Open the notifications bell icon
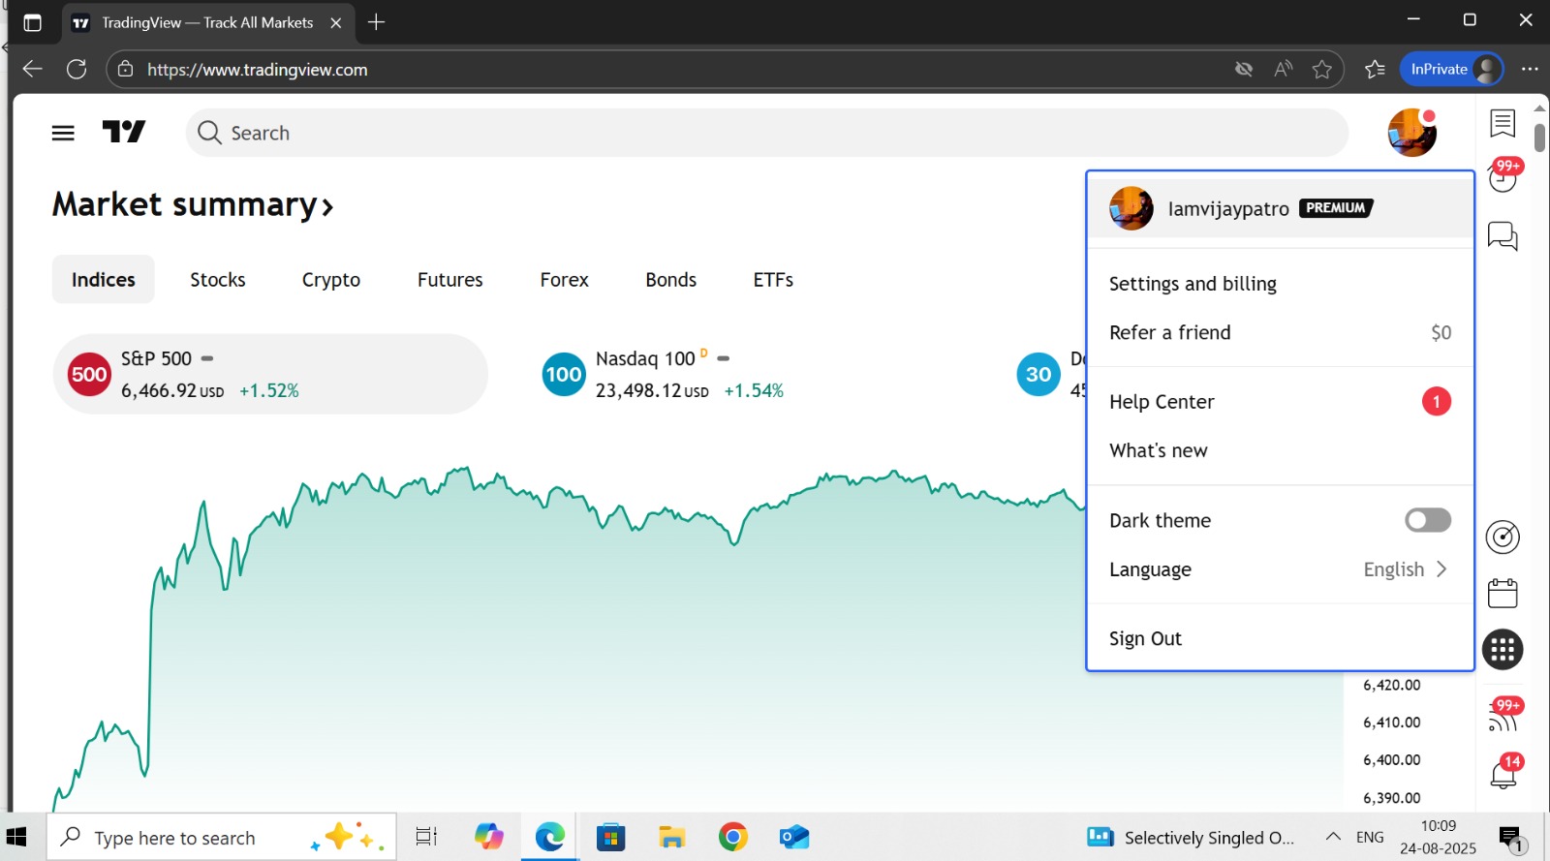The image size is (1550, 861). 1503,774
